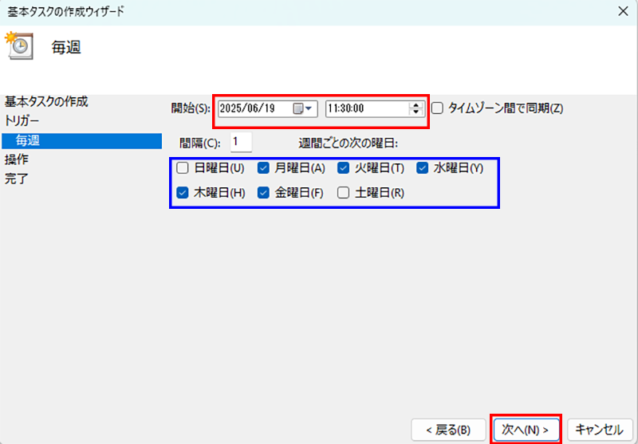This screenshot has height=444, width=638.
Task: Decrease start time with down spinner arrow
Action: click(x=415, y=112)
